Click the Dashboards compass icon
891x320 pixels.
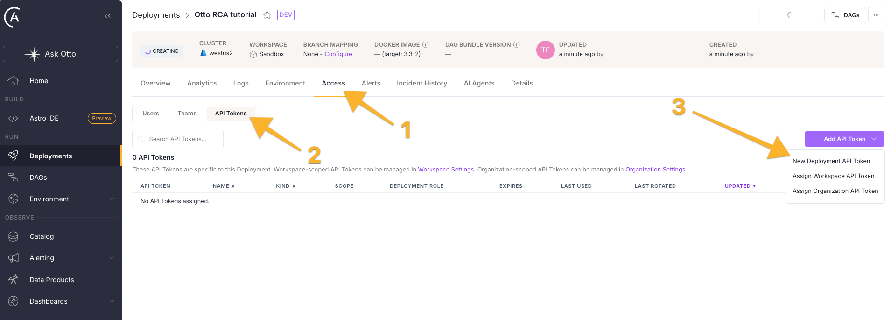click(13, 301)
